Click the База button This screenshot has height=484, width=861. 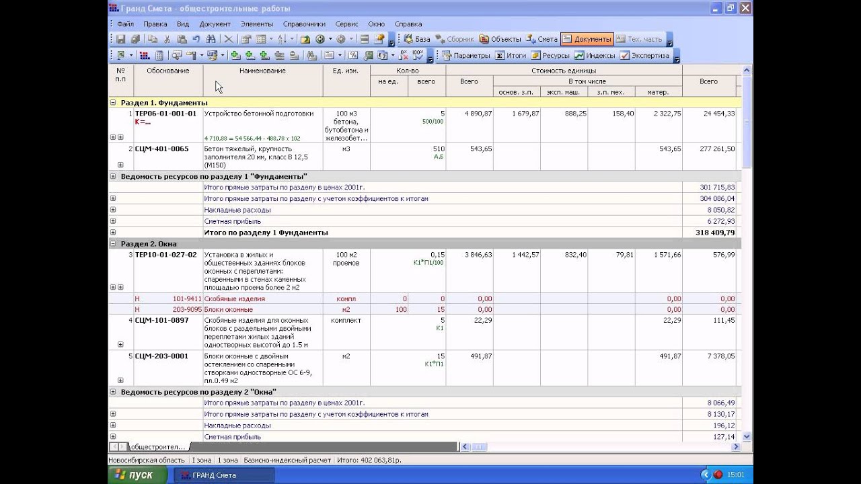coord(417,40)
